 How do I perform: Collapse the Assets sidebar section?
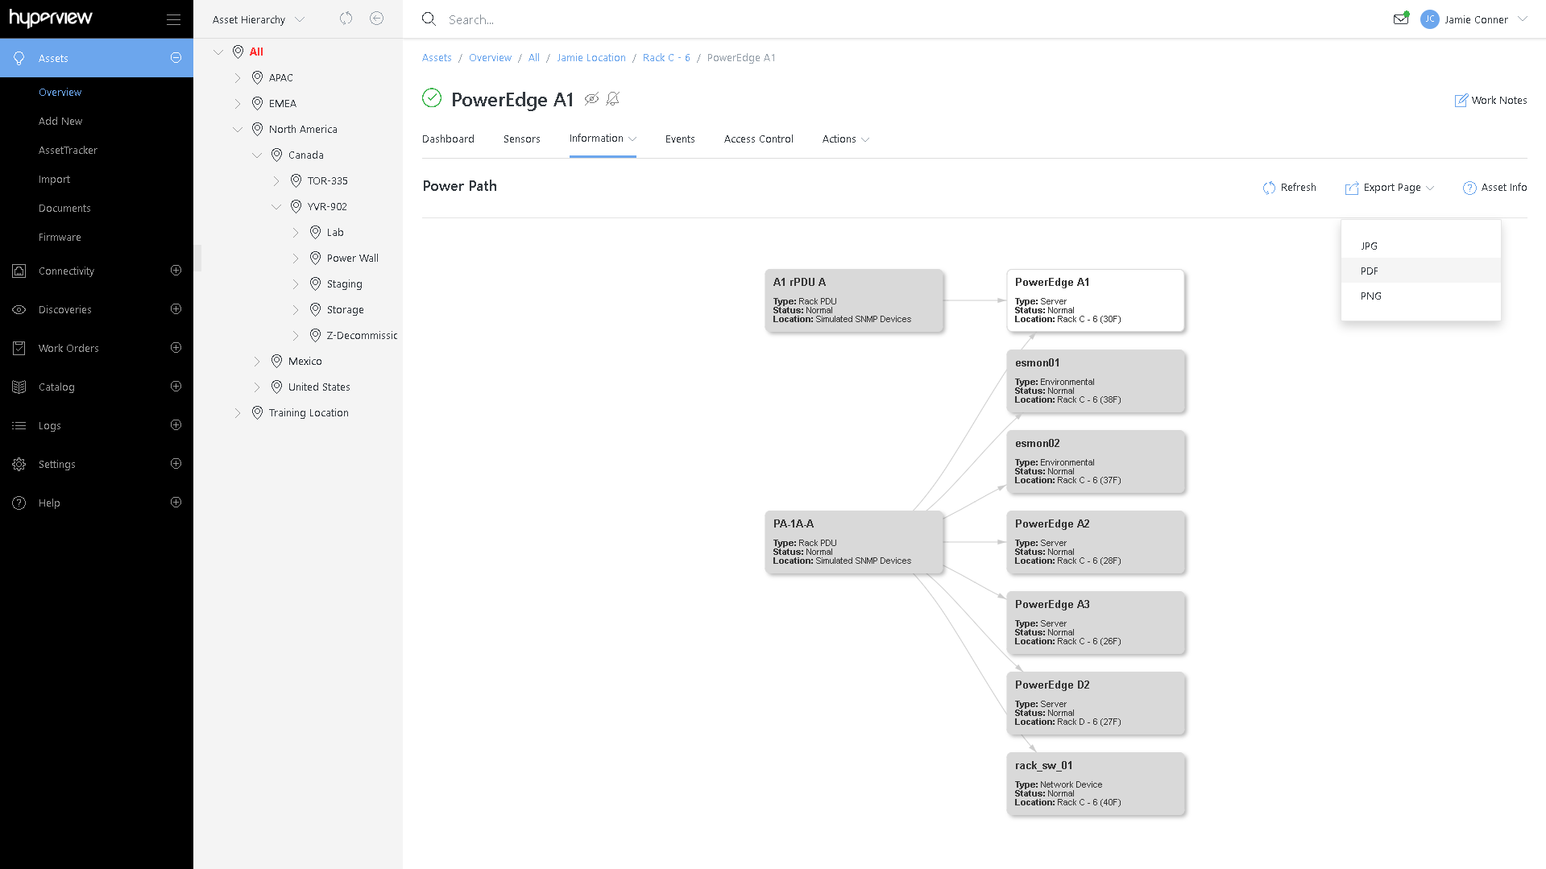pos(176,58)
